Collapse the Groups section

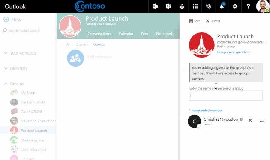tap(14, 84)
